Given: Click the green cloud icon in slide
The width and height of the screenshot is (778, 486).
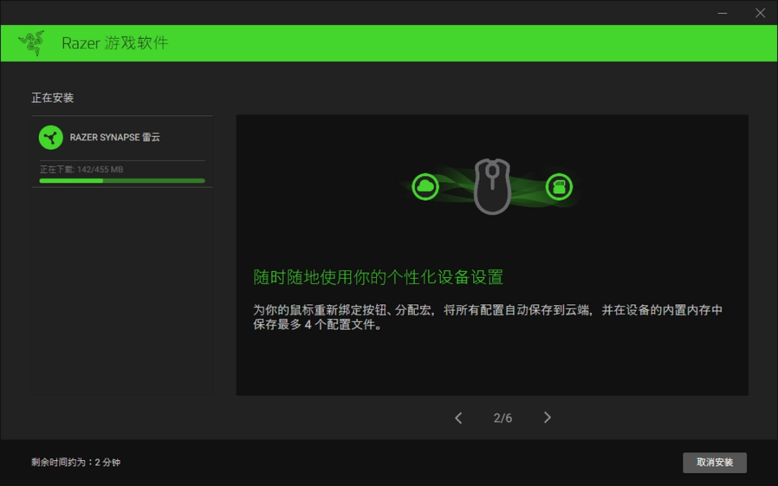Looking at the screenshot, I should click(x=425, y=187).
